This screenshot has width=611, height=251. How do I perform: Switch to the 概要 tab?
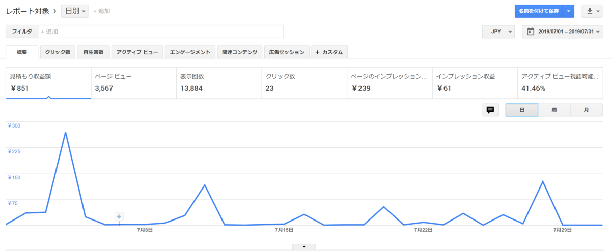point(21,52)
